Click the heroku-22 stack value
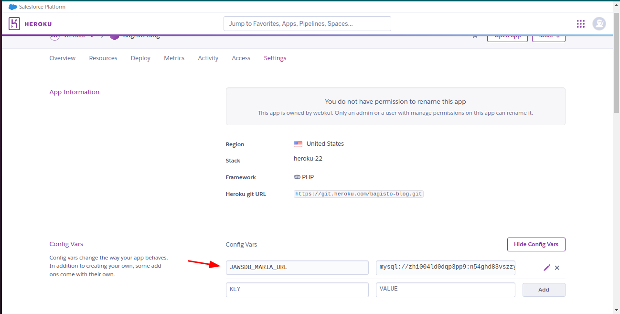 [308, 159]
